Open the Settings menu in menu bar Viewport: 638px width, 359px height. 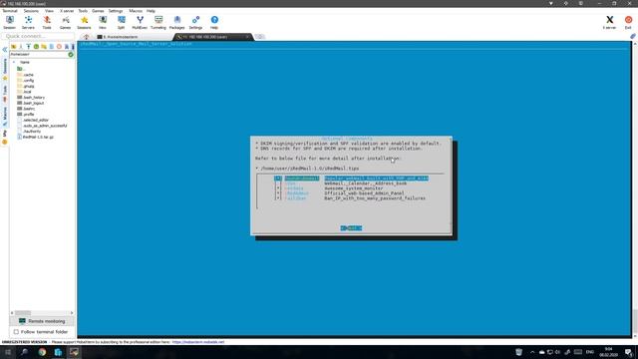tap(116, 11)
